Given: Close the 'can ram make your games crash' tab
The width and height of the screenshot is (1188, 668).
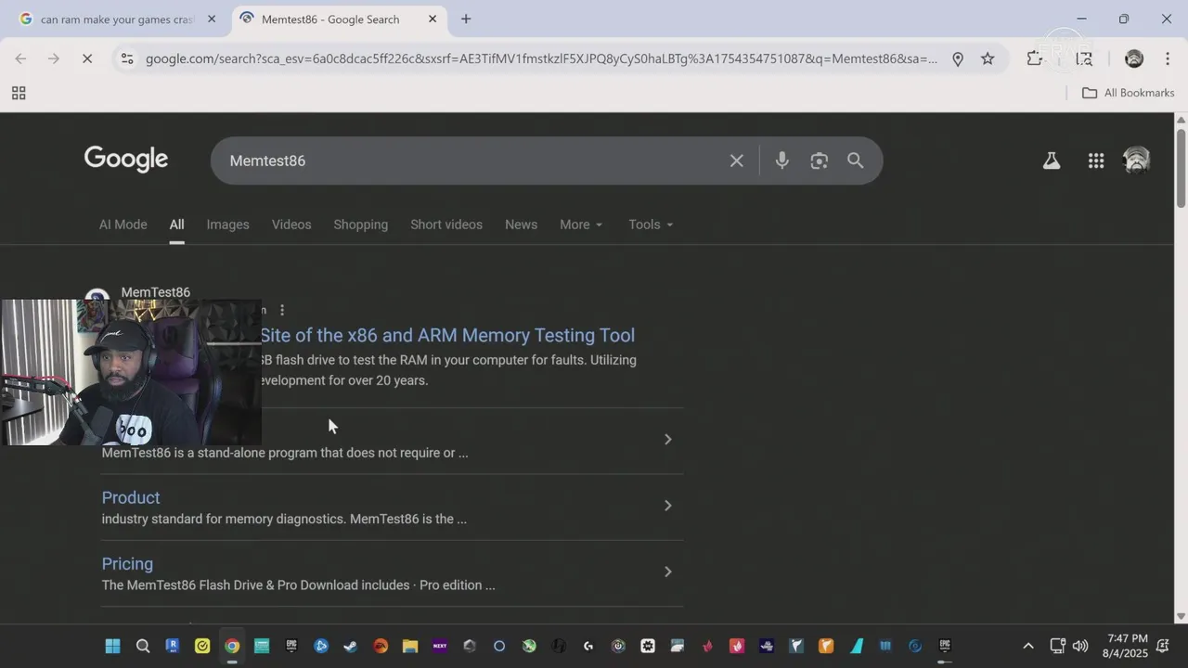Looking at the screenshot, I should [x=212, y=19].
